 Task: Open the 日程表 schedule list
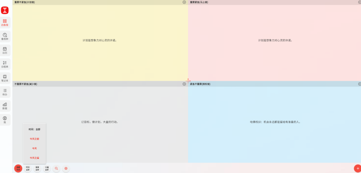tap(5, 64)
